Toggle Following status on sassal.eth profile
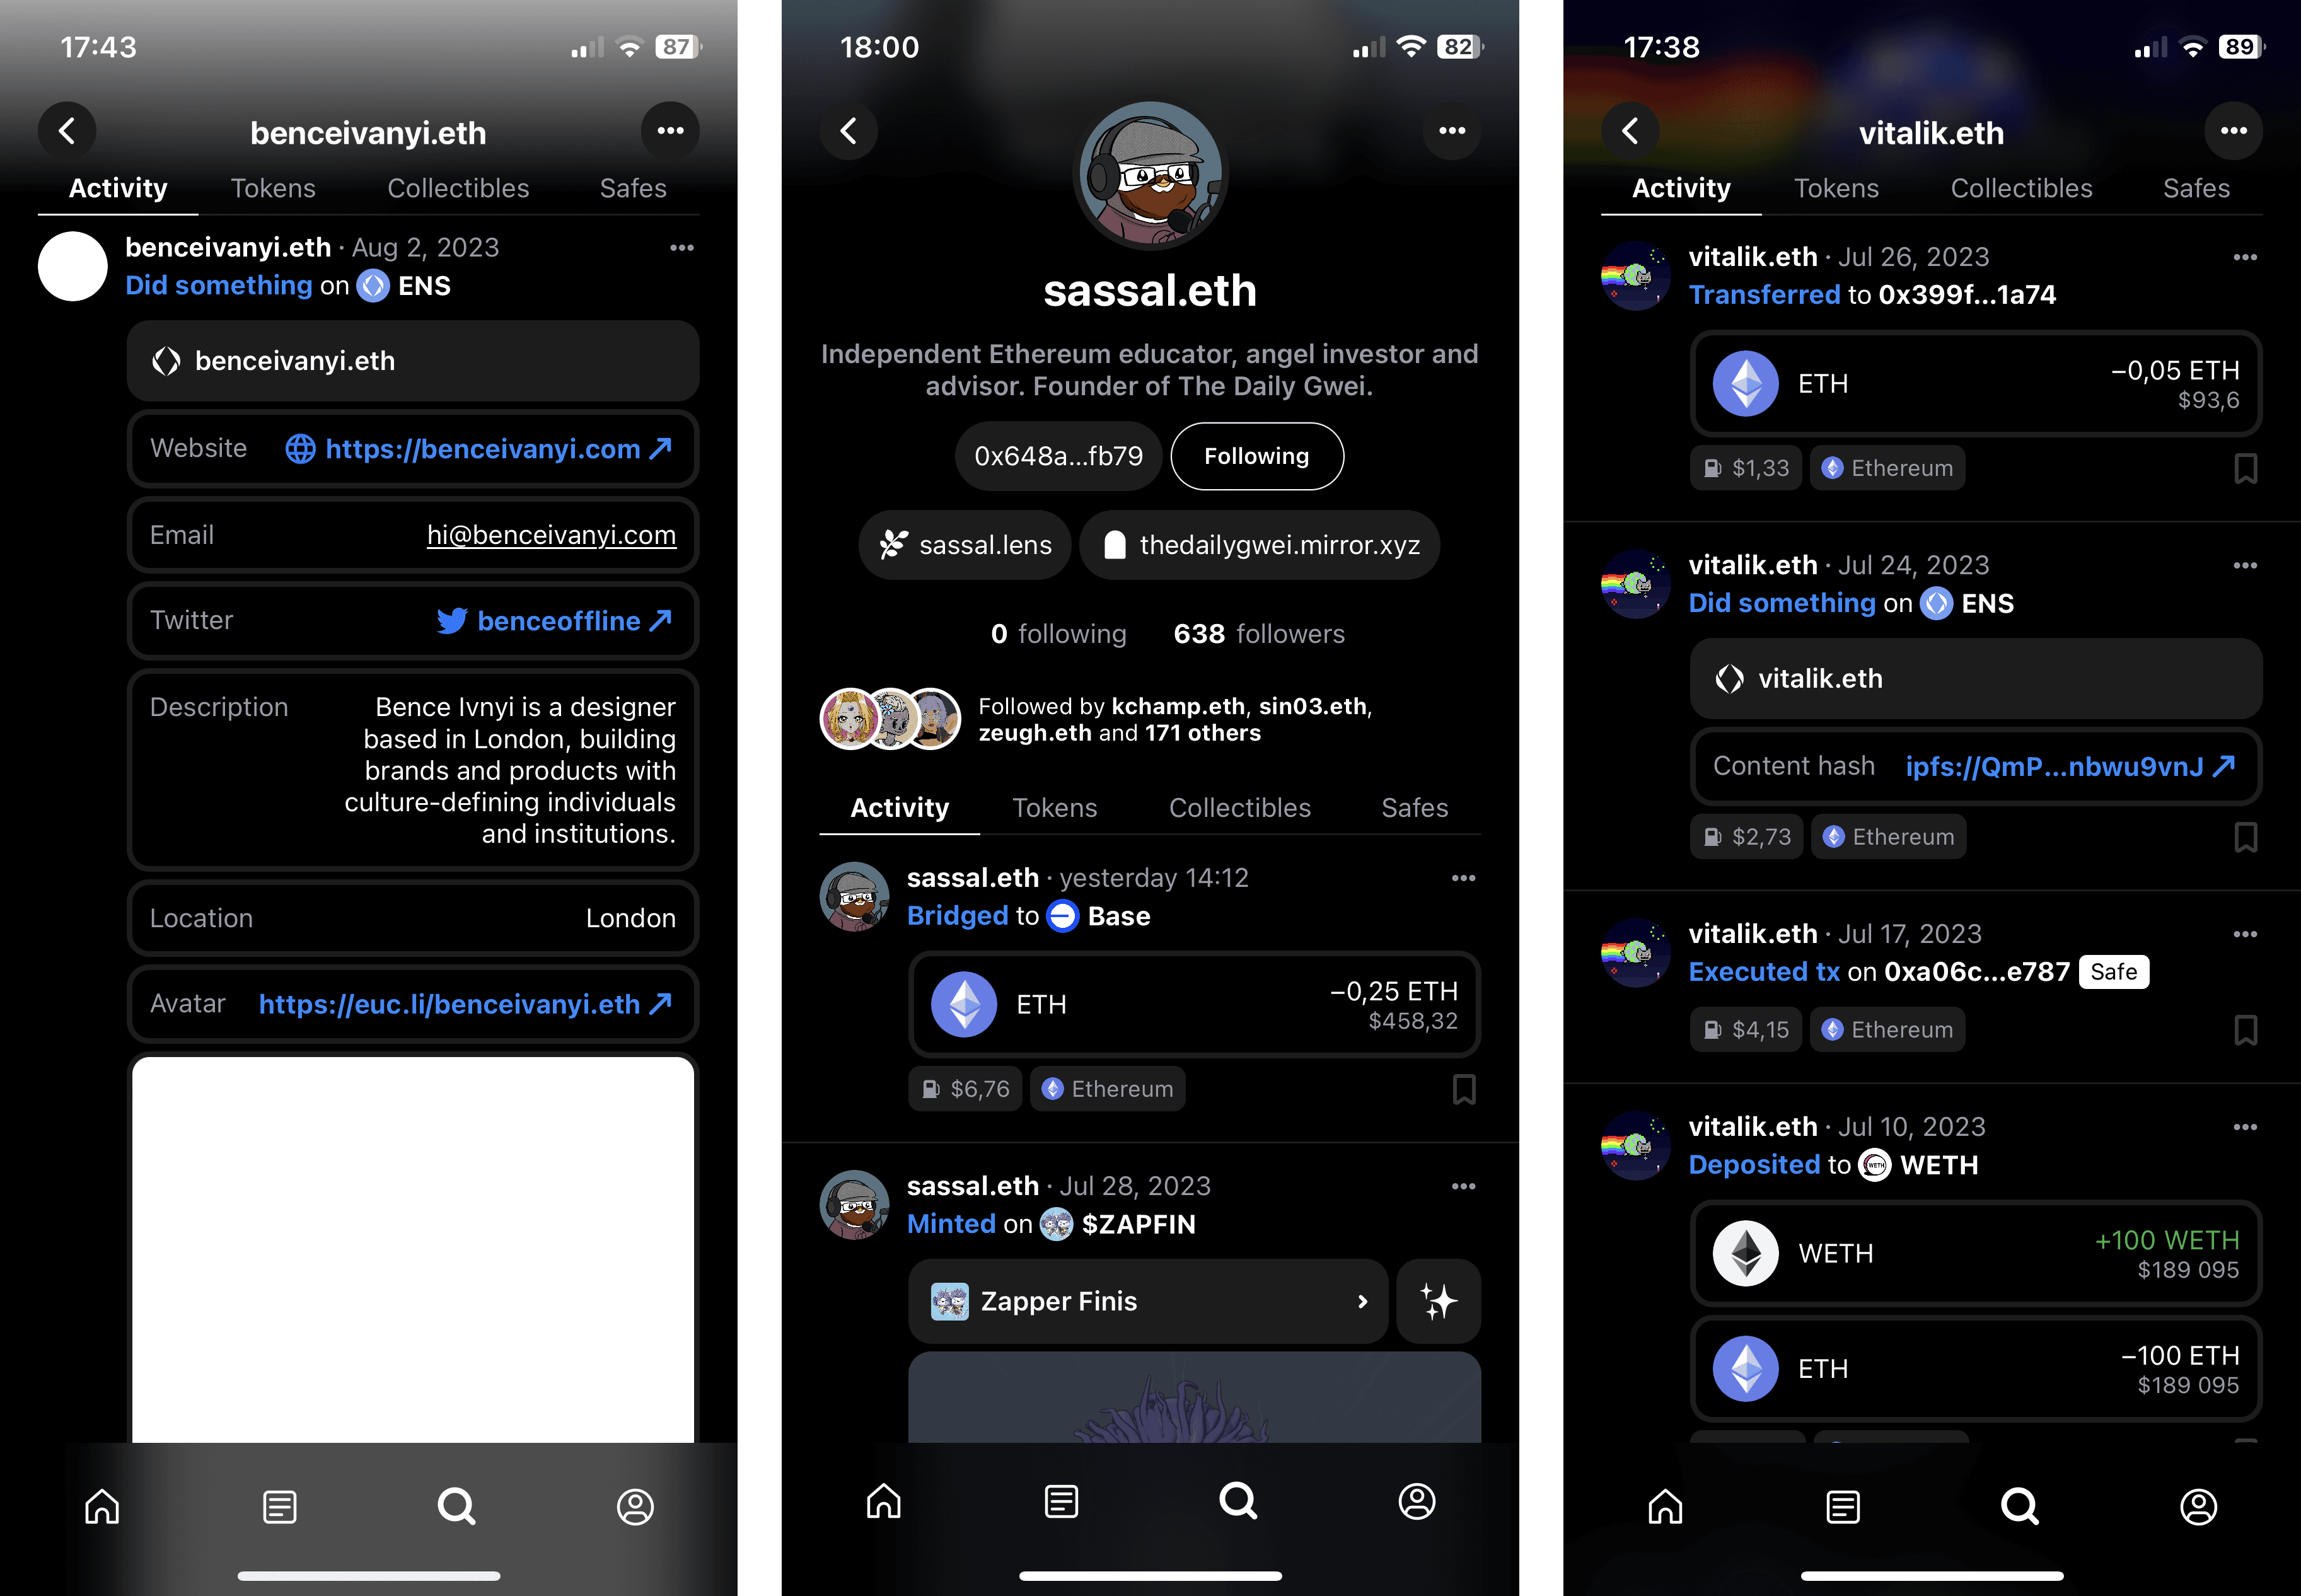Viewport: 2301px width, 1596px height. (1255, 456)
